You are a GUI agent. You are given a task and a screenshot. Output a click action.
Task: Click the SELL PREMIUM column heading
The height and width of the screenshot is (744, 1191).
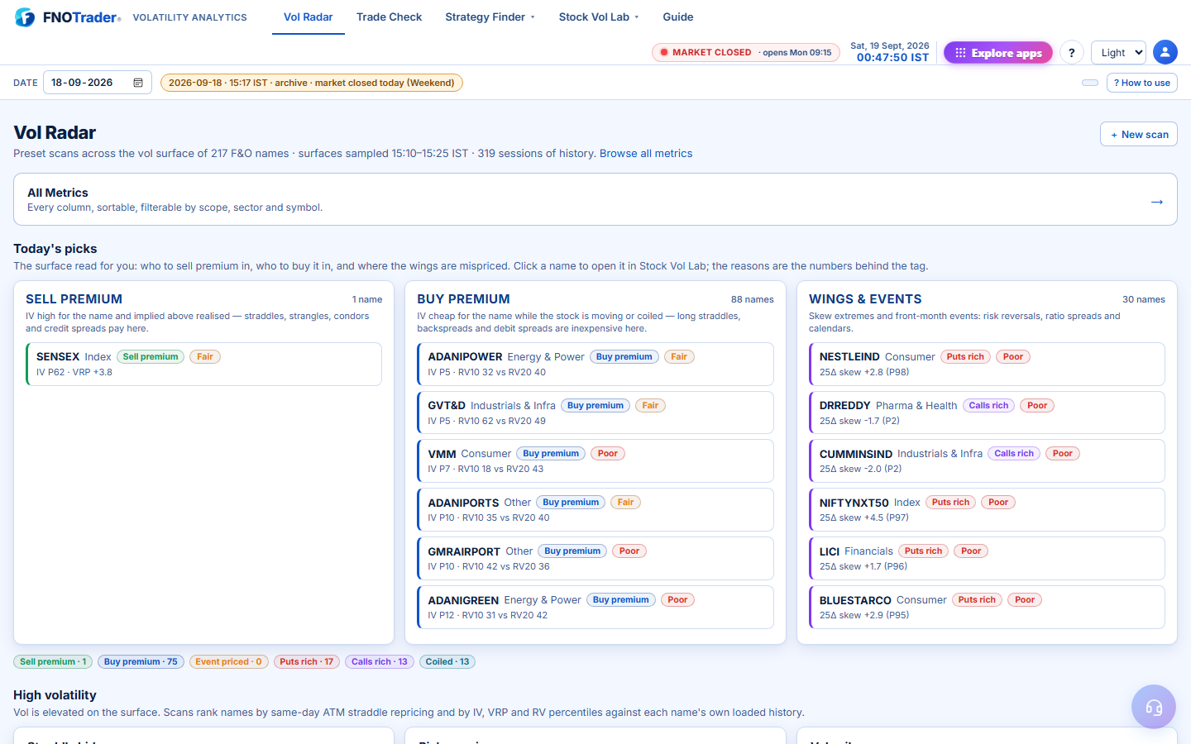click(74, 299)
